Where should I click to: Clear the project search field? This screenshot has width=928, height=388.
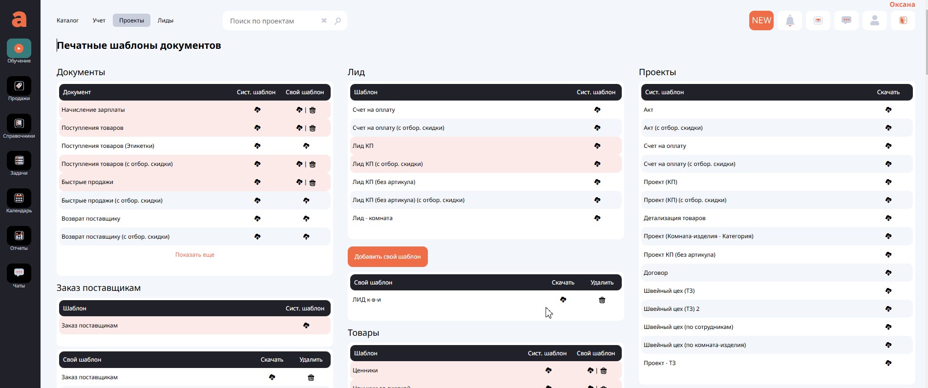click(324, 21)
